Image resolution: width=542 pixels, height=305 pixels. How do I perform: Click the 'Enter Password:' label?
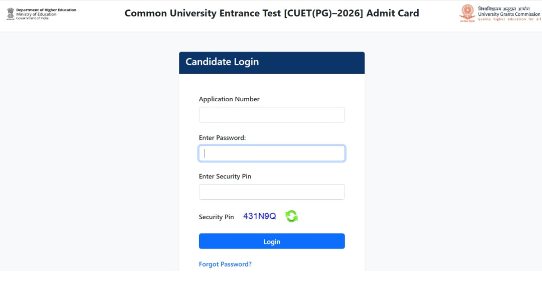click(222, 138)
